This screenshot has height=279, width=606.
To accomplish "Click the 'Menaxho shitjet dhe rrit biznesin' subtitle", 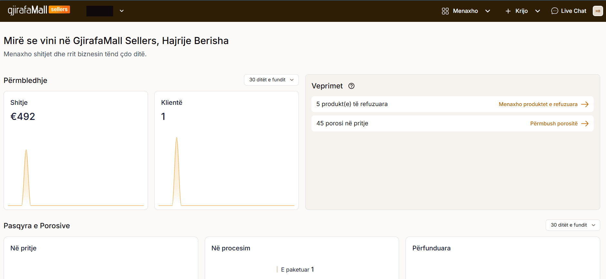I will point(75,54).
